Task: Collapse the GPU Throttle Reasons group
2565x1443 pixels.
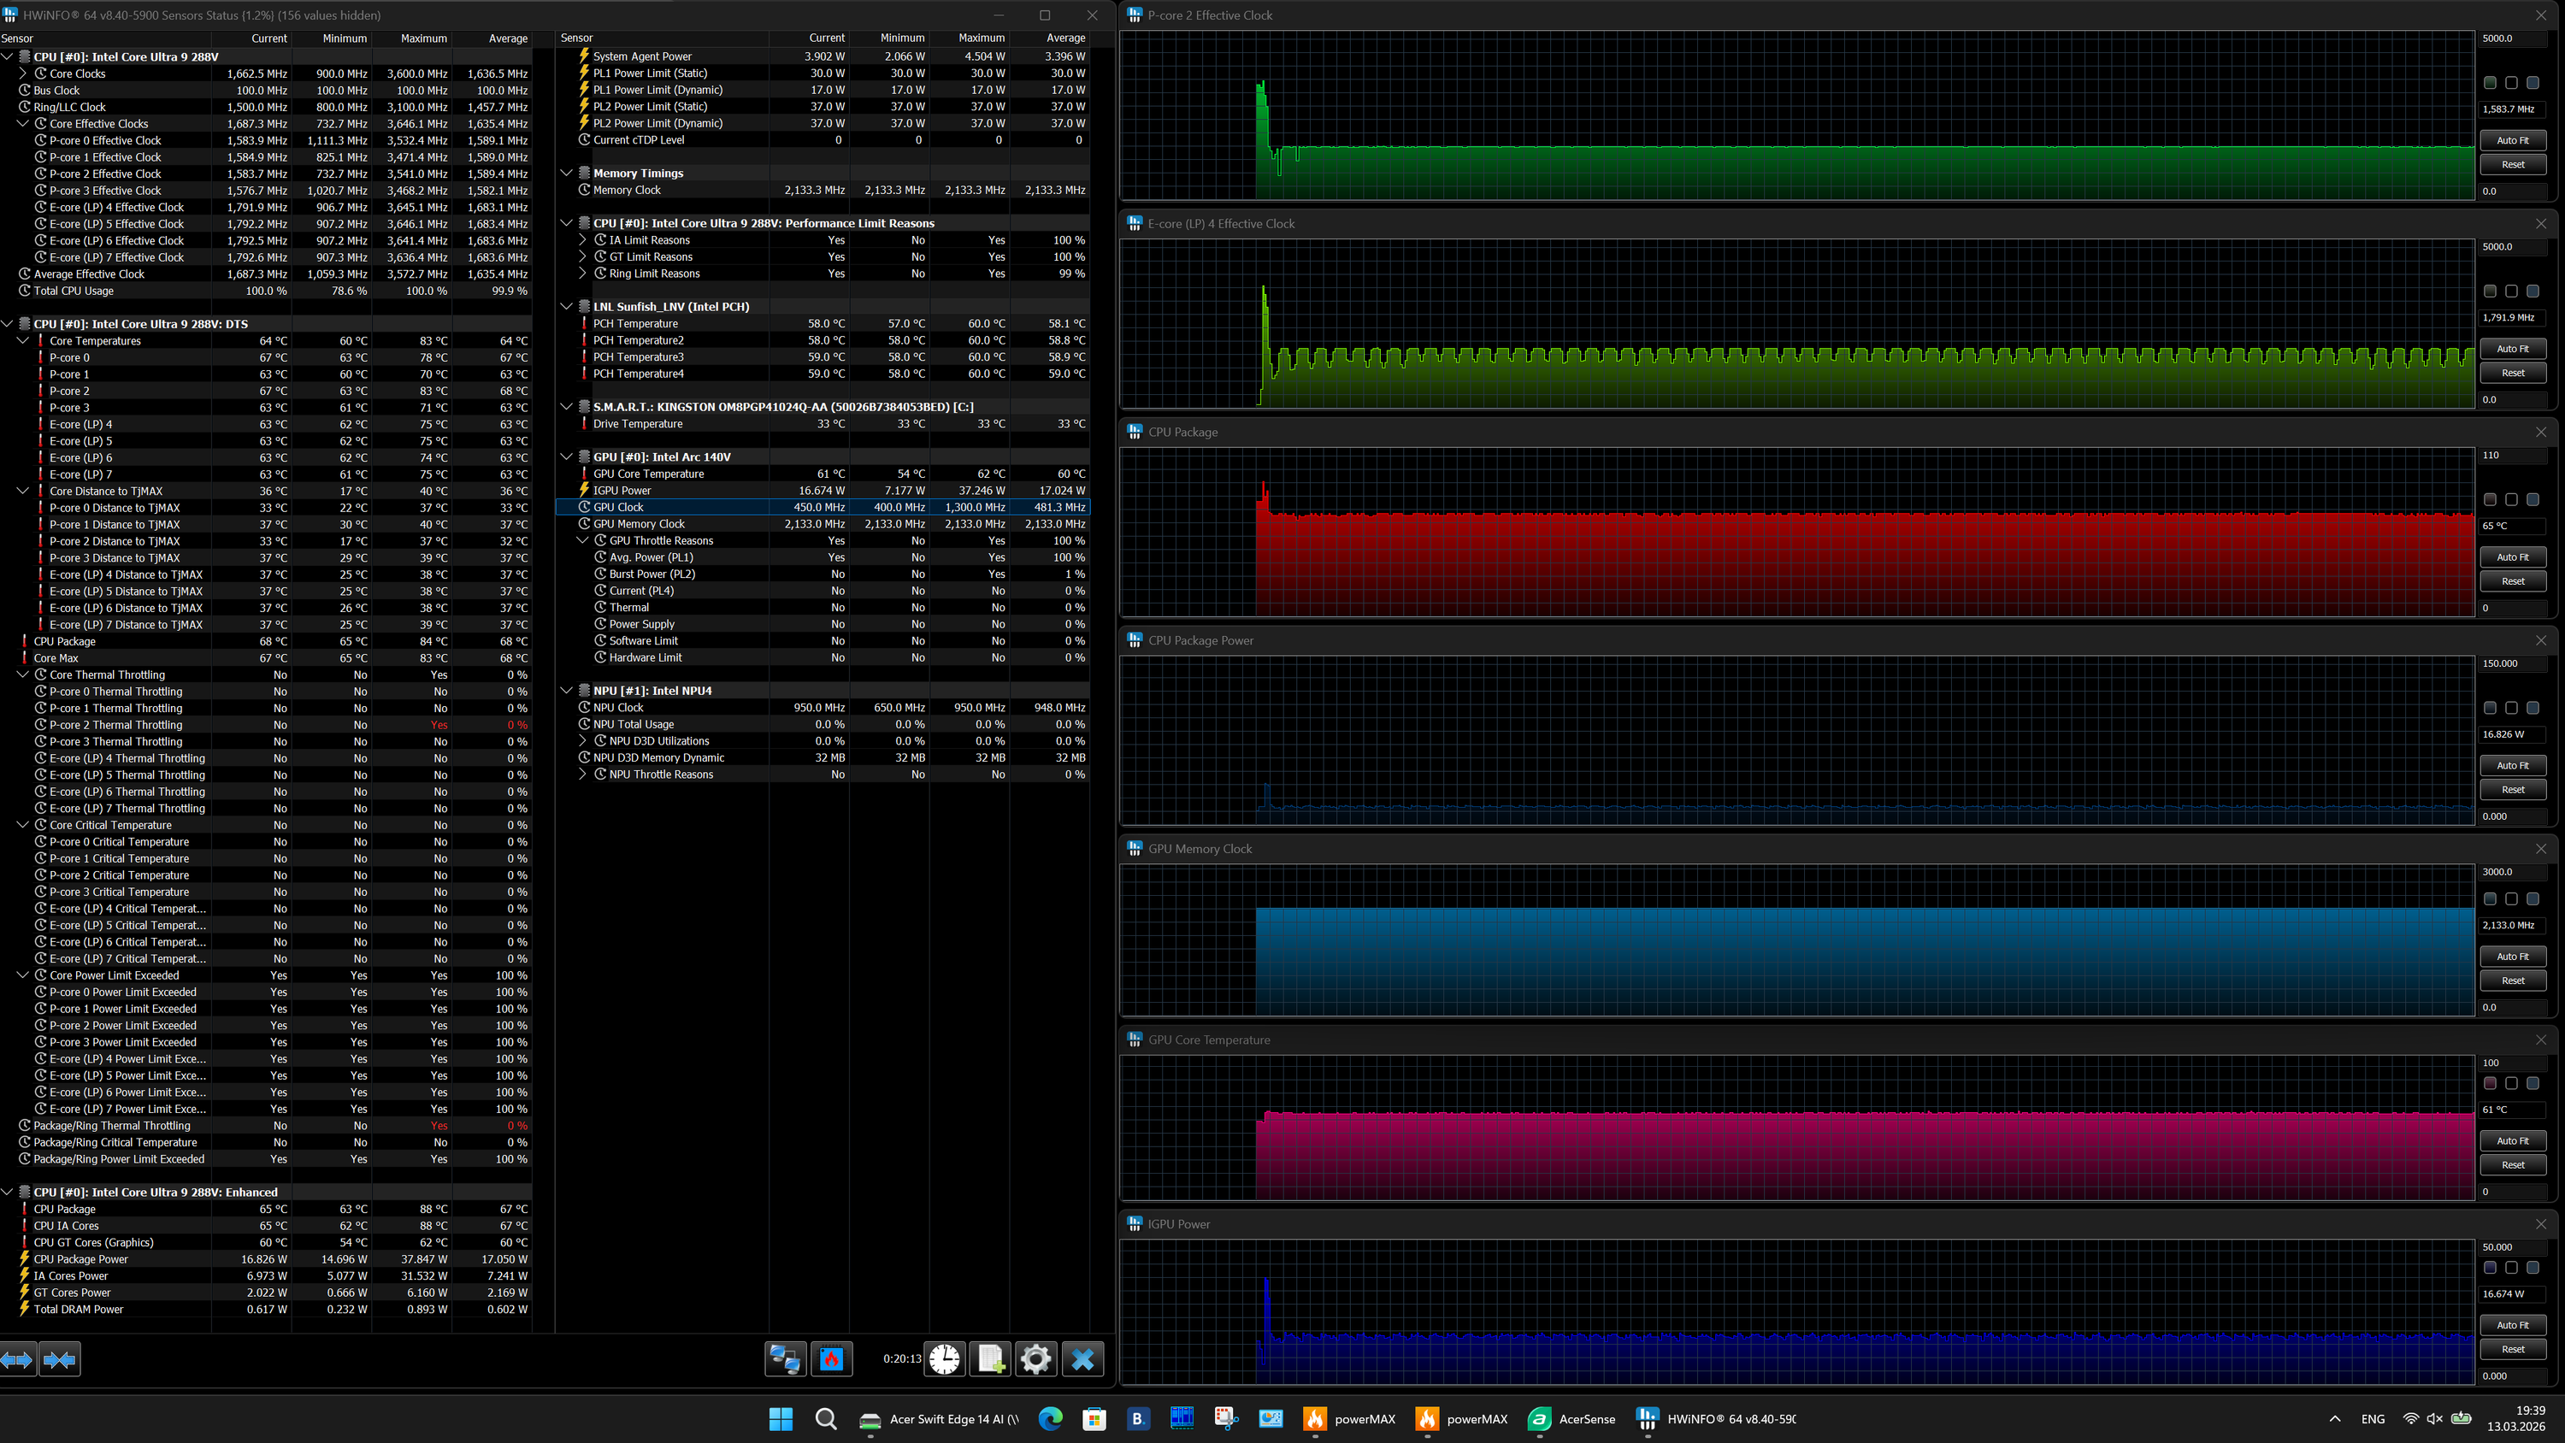Action: pyautogui.click(x=583, y=541)
